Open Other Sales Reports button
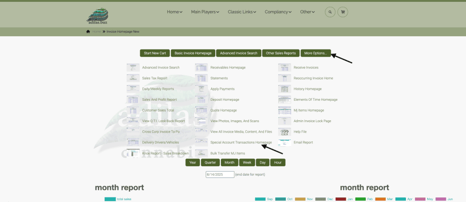Image resolution: width=466 pixels, height=202 pixels. point(281,53)
